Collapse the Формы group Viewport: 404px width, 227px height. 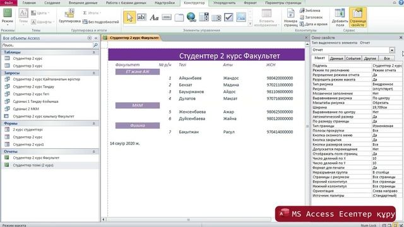tap(93, 124)
